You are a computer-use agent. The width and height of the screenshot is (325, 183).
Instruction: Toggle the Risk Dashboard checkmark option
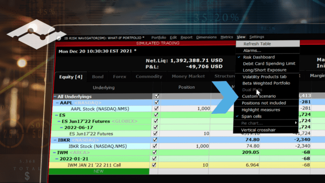tap(259, 57)
